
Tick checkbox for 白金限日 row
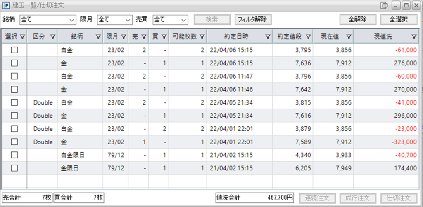14,155
